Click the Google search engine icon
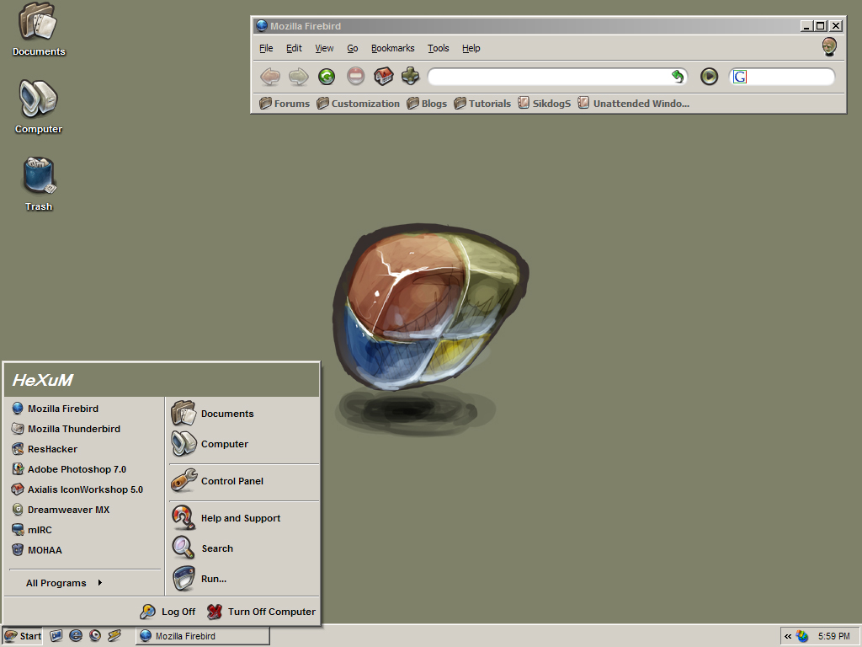The image size is (862, 647). tap(740, 77)
